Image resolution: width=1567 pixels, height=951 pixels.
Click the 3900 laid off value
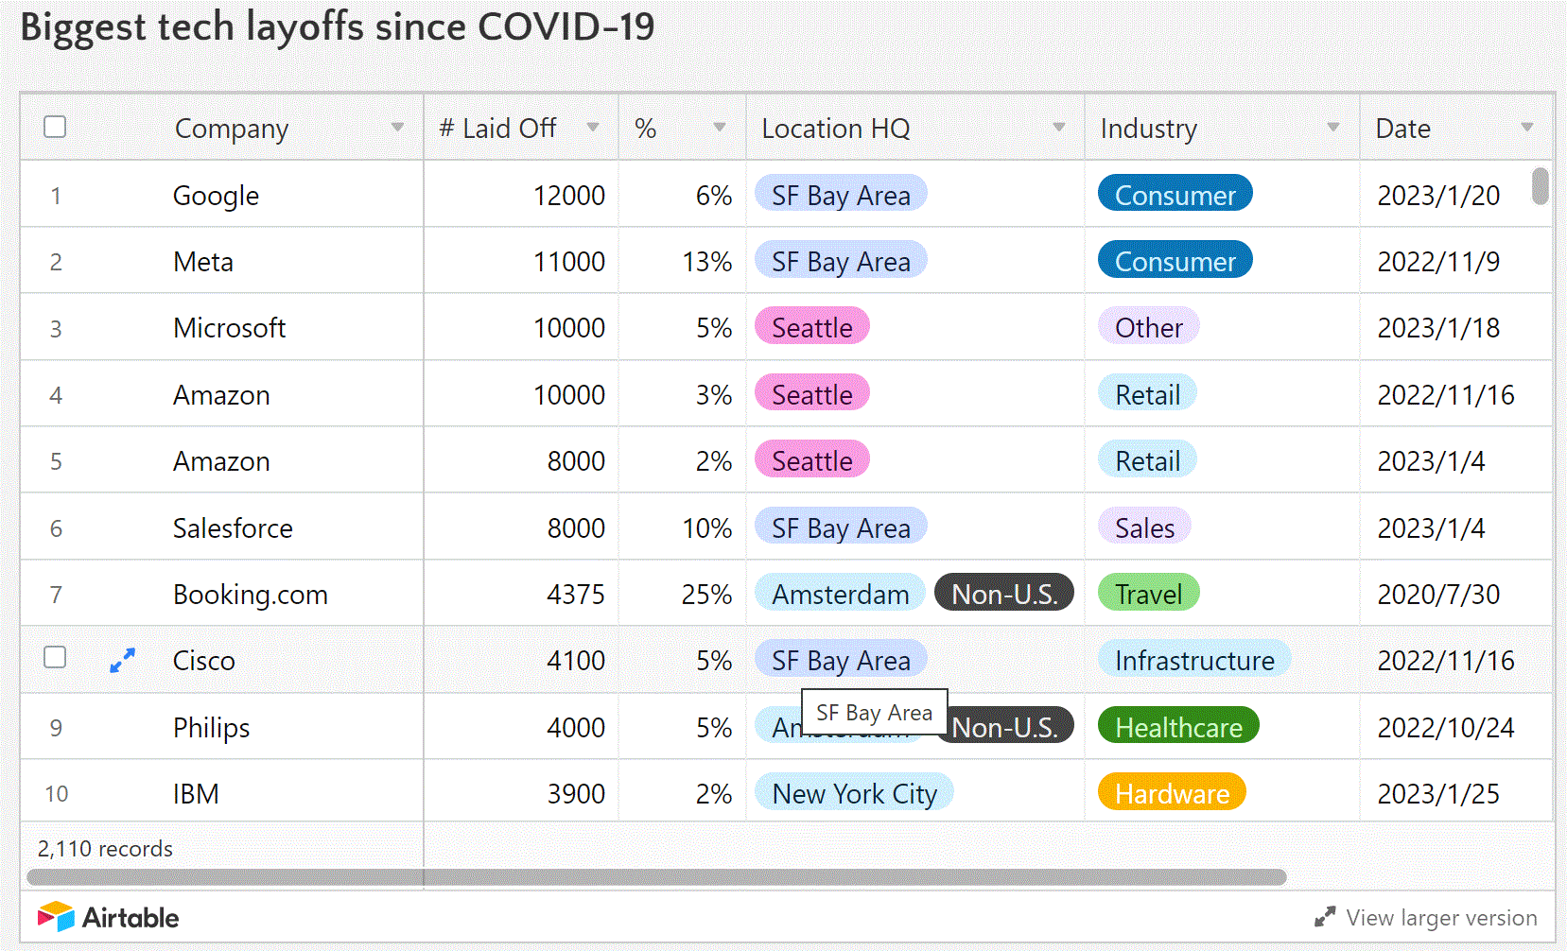pos(575,794)
